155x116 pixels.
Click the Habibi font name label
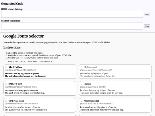[x=87, y=84]
